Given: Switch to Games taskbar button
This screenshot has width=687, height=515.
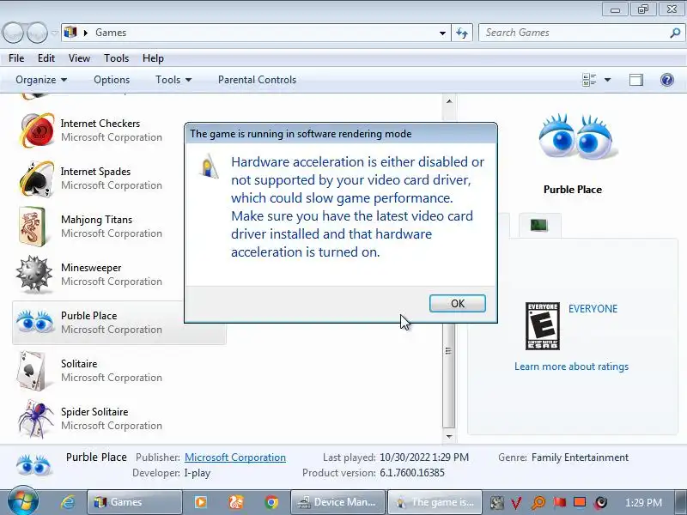Looking at the screenshot, I should coord(134,502).
